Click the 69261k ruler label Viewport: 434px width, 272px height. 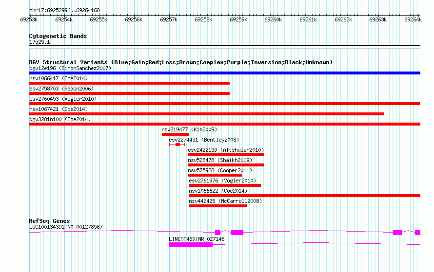tap(308, 19)
